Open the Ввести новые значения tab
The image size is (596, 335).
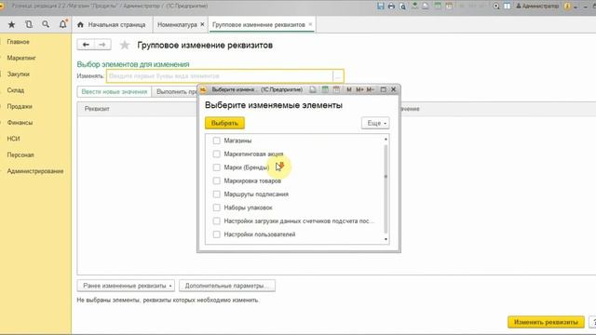click(x=114, y=92)
